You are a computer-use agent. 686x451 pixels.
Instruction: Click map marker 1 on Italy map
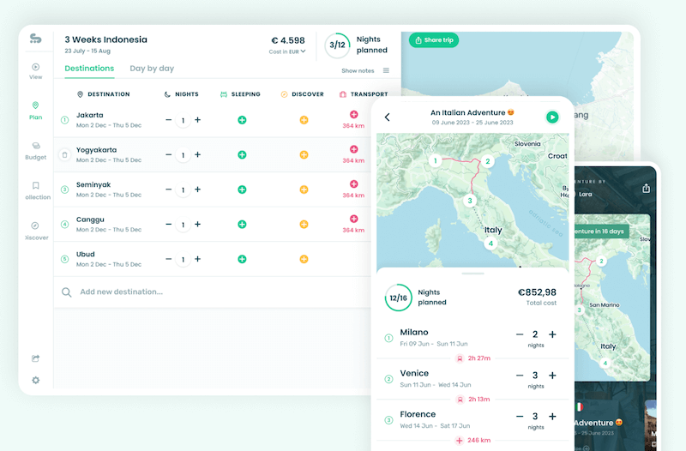pyautogui.click(x=435, y=161)
